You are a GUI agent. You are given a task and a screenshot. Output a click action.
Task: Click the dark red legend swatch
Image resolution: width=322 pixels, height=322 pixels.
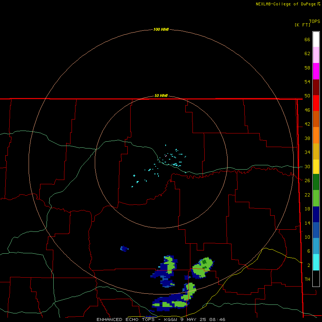pos(316,87)
